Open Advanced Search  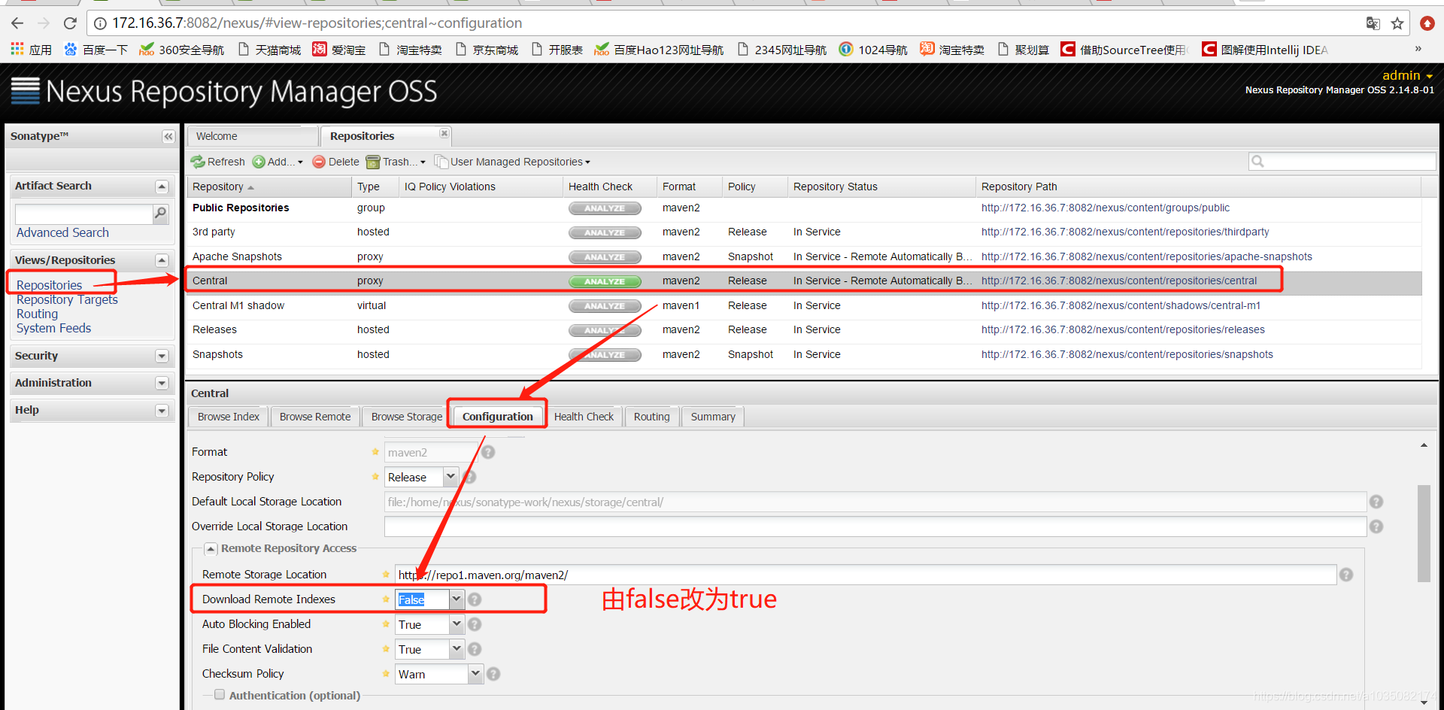[62, 233]
